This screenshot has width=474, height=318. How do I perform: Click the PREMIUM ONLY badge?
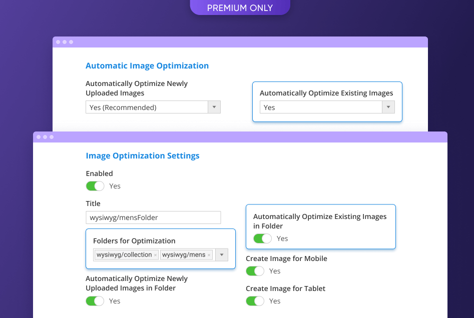coord(240,7)
